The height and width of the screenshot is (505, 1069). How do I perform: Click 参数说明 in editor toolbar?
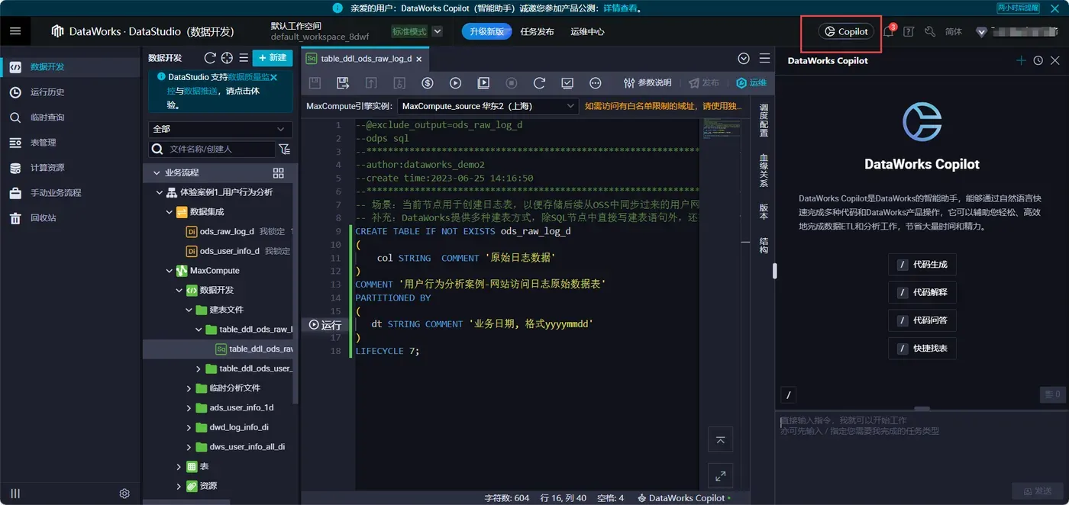(x=648, y=82)
